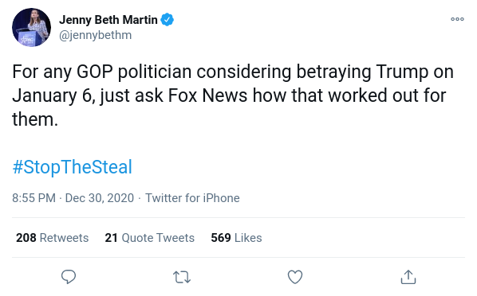View the Retweets label list

[64, 238]
